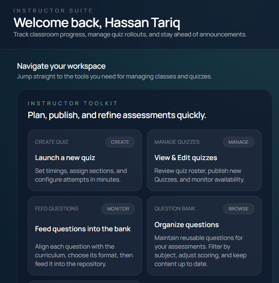Select the "Align each question" description text
This screenshot has width=279, height=283.
(x=84, y=255)
